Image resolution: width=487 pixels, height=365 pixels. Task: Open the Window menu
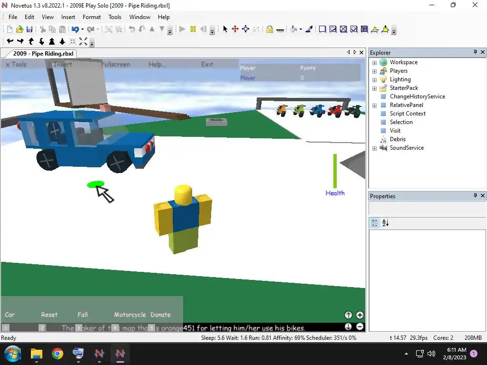coord(140,17)
